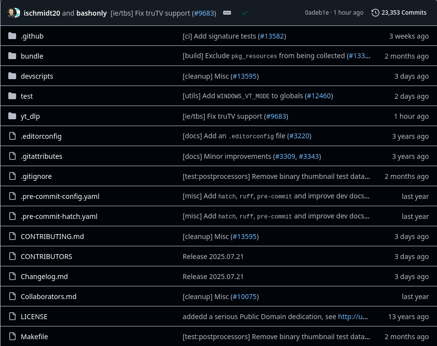Open pull request #9683 in header commit

[204, 13]
